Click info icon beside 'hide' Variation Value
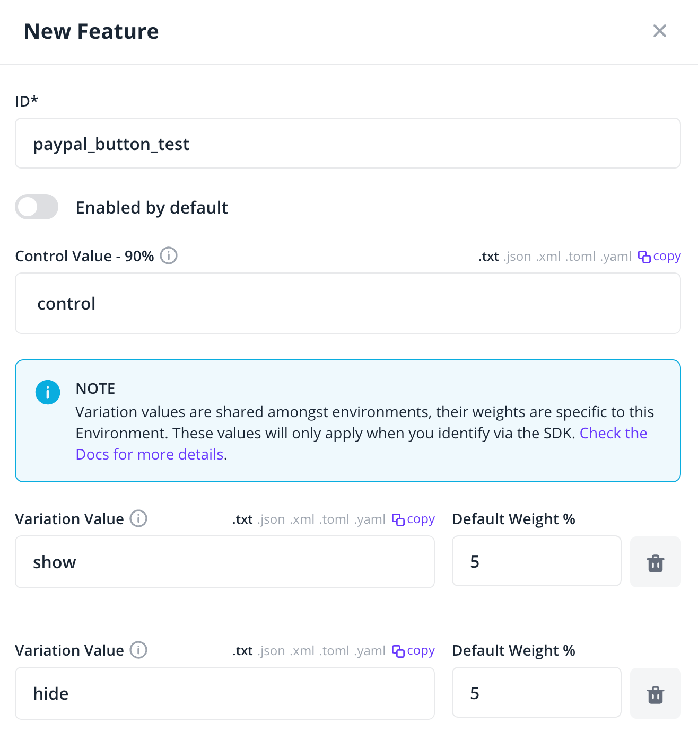Image resolution: width=698 pixels, height=732 pixels. click(x=138, y=650)
